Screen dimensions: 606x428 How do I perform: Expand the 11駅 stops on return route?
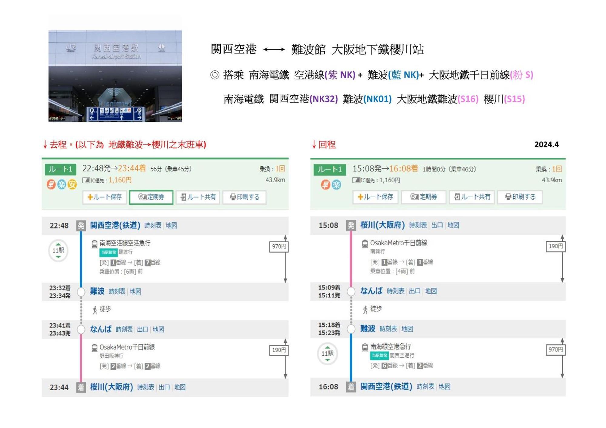(327, 353)
